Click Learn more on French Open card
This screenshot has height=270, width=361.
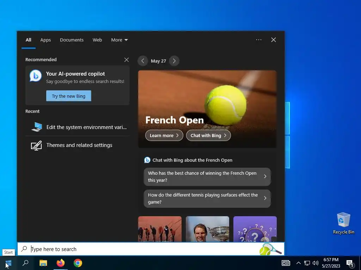164,135
